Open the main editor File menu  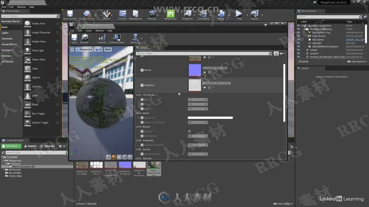click(x=3, y=7)
